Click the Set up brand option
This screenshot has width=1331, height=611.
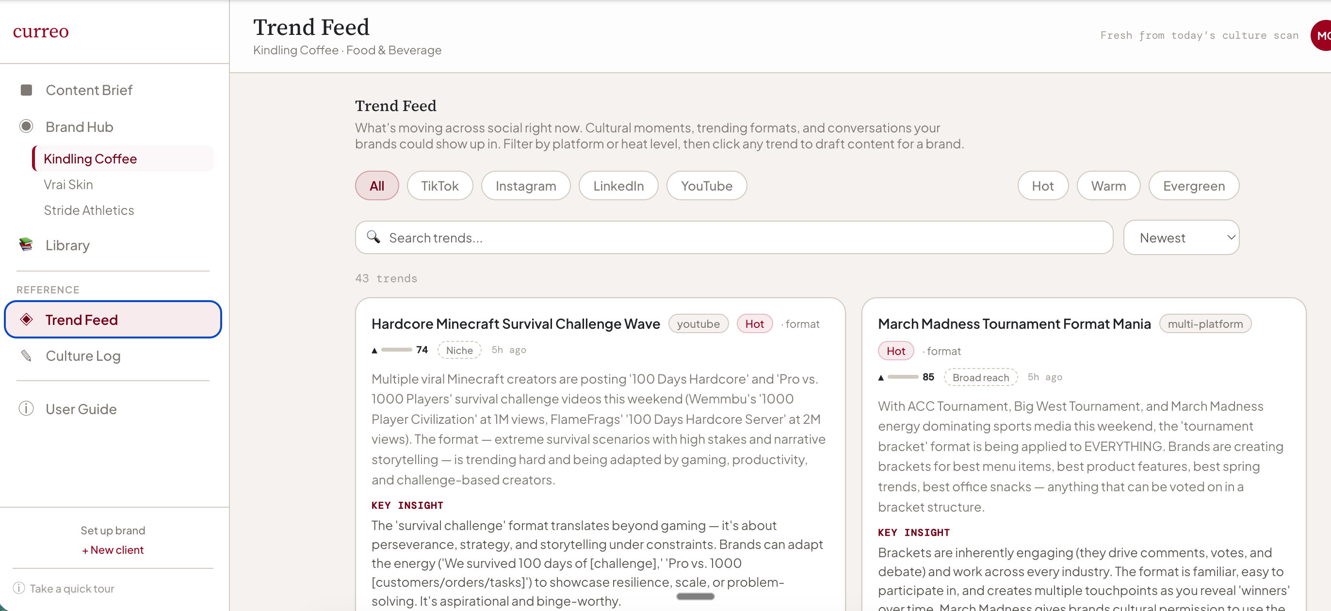113,530
